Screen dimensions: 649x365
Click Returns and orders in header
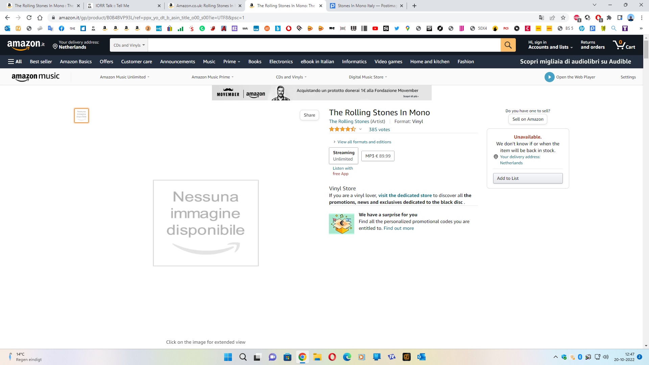[x=593, y=45]
